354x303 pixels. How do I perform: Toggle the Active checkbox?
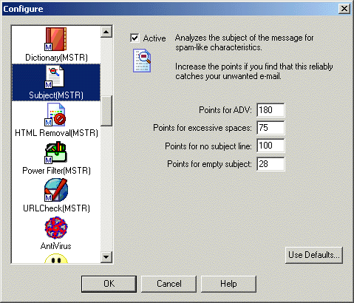(x=135, y=38)
